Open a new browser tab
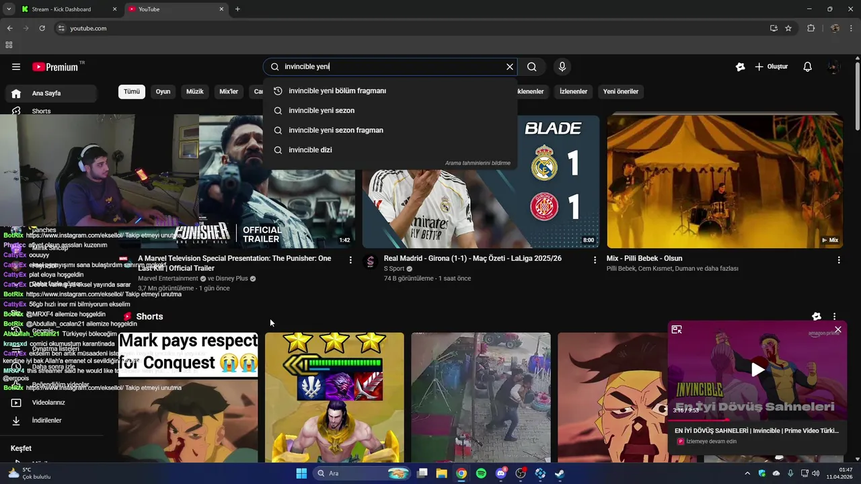The height and width of the screenshot is (484, 861). [237, 9]
